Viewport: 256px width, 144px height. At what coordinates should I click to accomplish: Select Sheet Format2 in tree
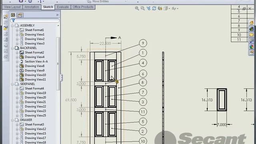pos(34,52)
